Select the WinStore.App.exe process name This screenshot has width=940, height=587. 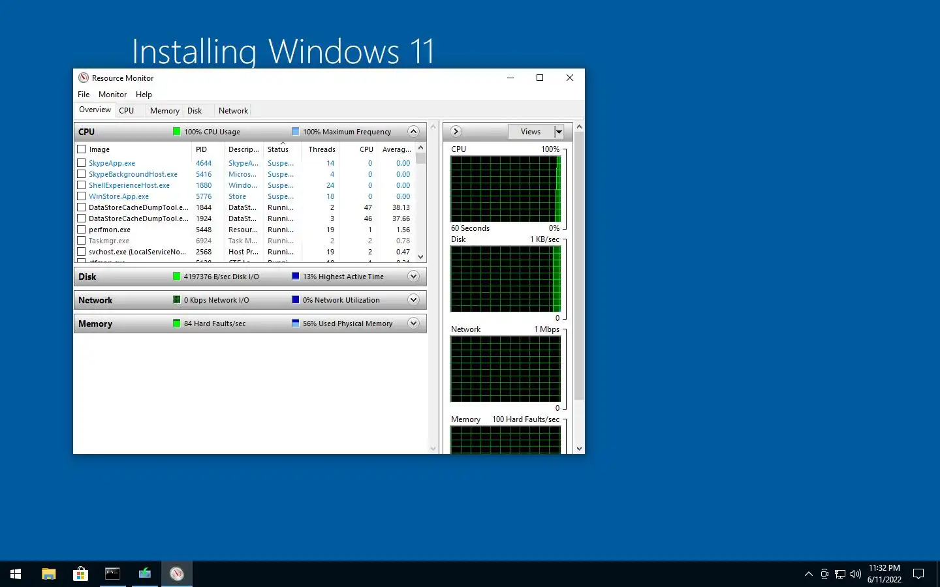click(x=119, y=196)
